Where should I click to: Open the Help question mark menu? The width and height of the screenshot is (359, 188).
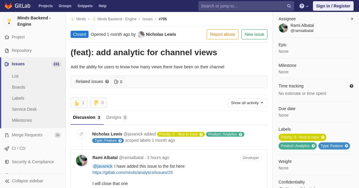[304, 6]
